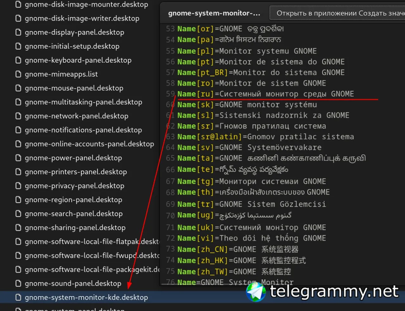This screenshot has width=405, height=311.
Task: Select the Name[or] line in the preview
Action: coord(230,29)
